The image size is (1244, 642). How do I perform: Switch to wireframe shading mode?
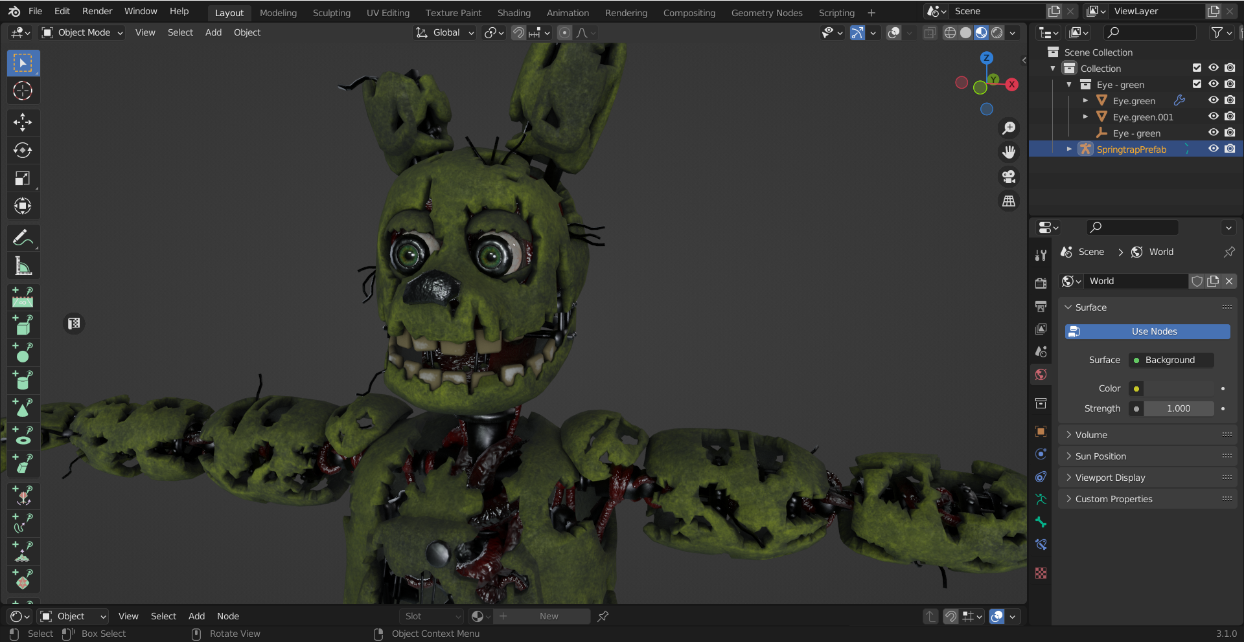click(950, 32)
